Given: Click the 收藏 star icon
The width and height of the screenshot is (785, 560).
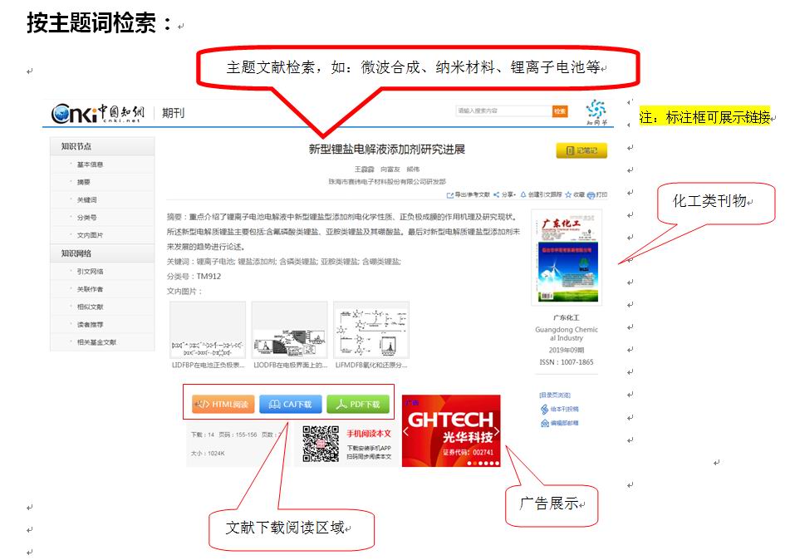Looking at the screenshot, I should pyautogui.click(x=568, y=195).
